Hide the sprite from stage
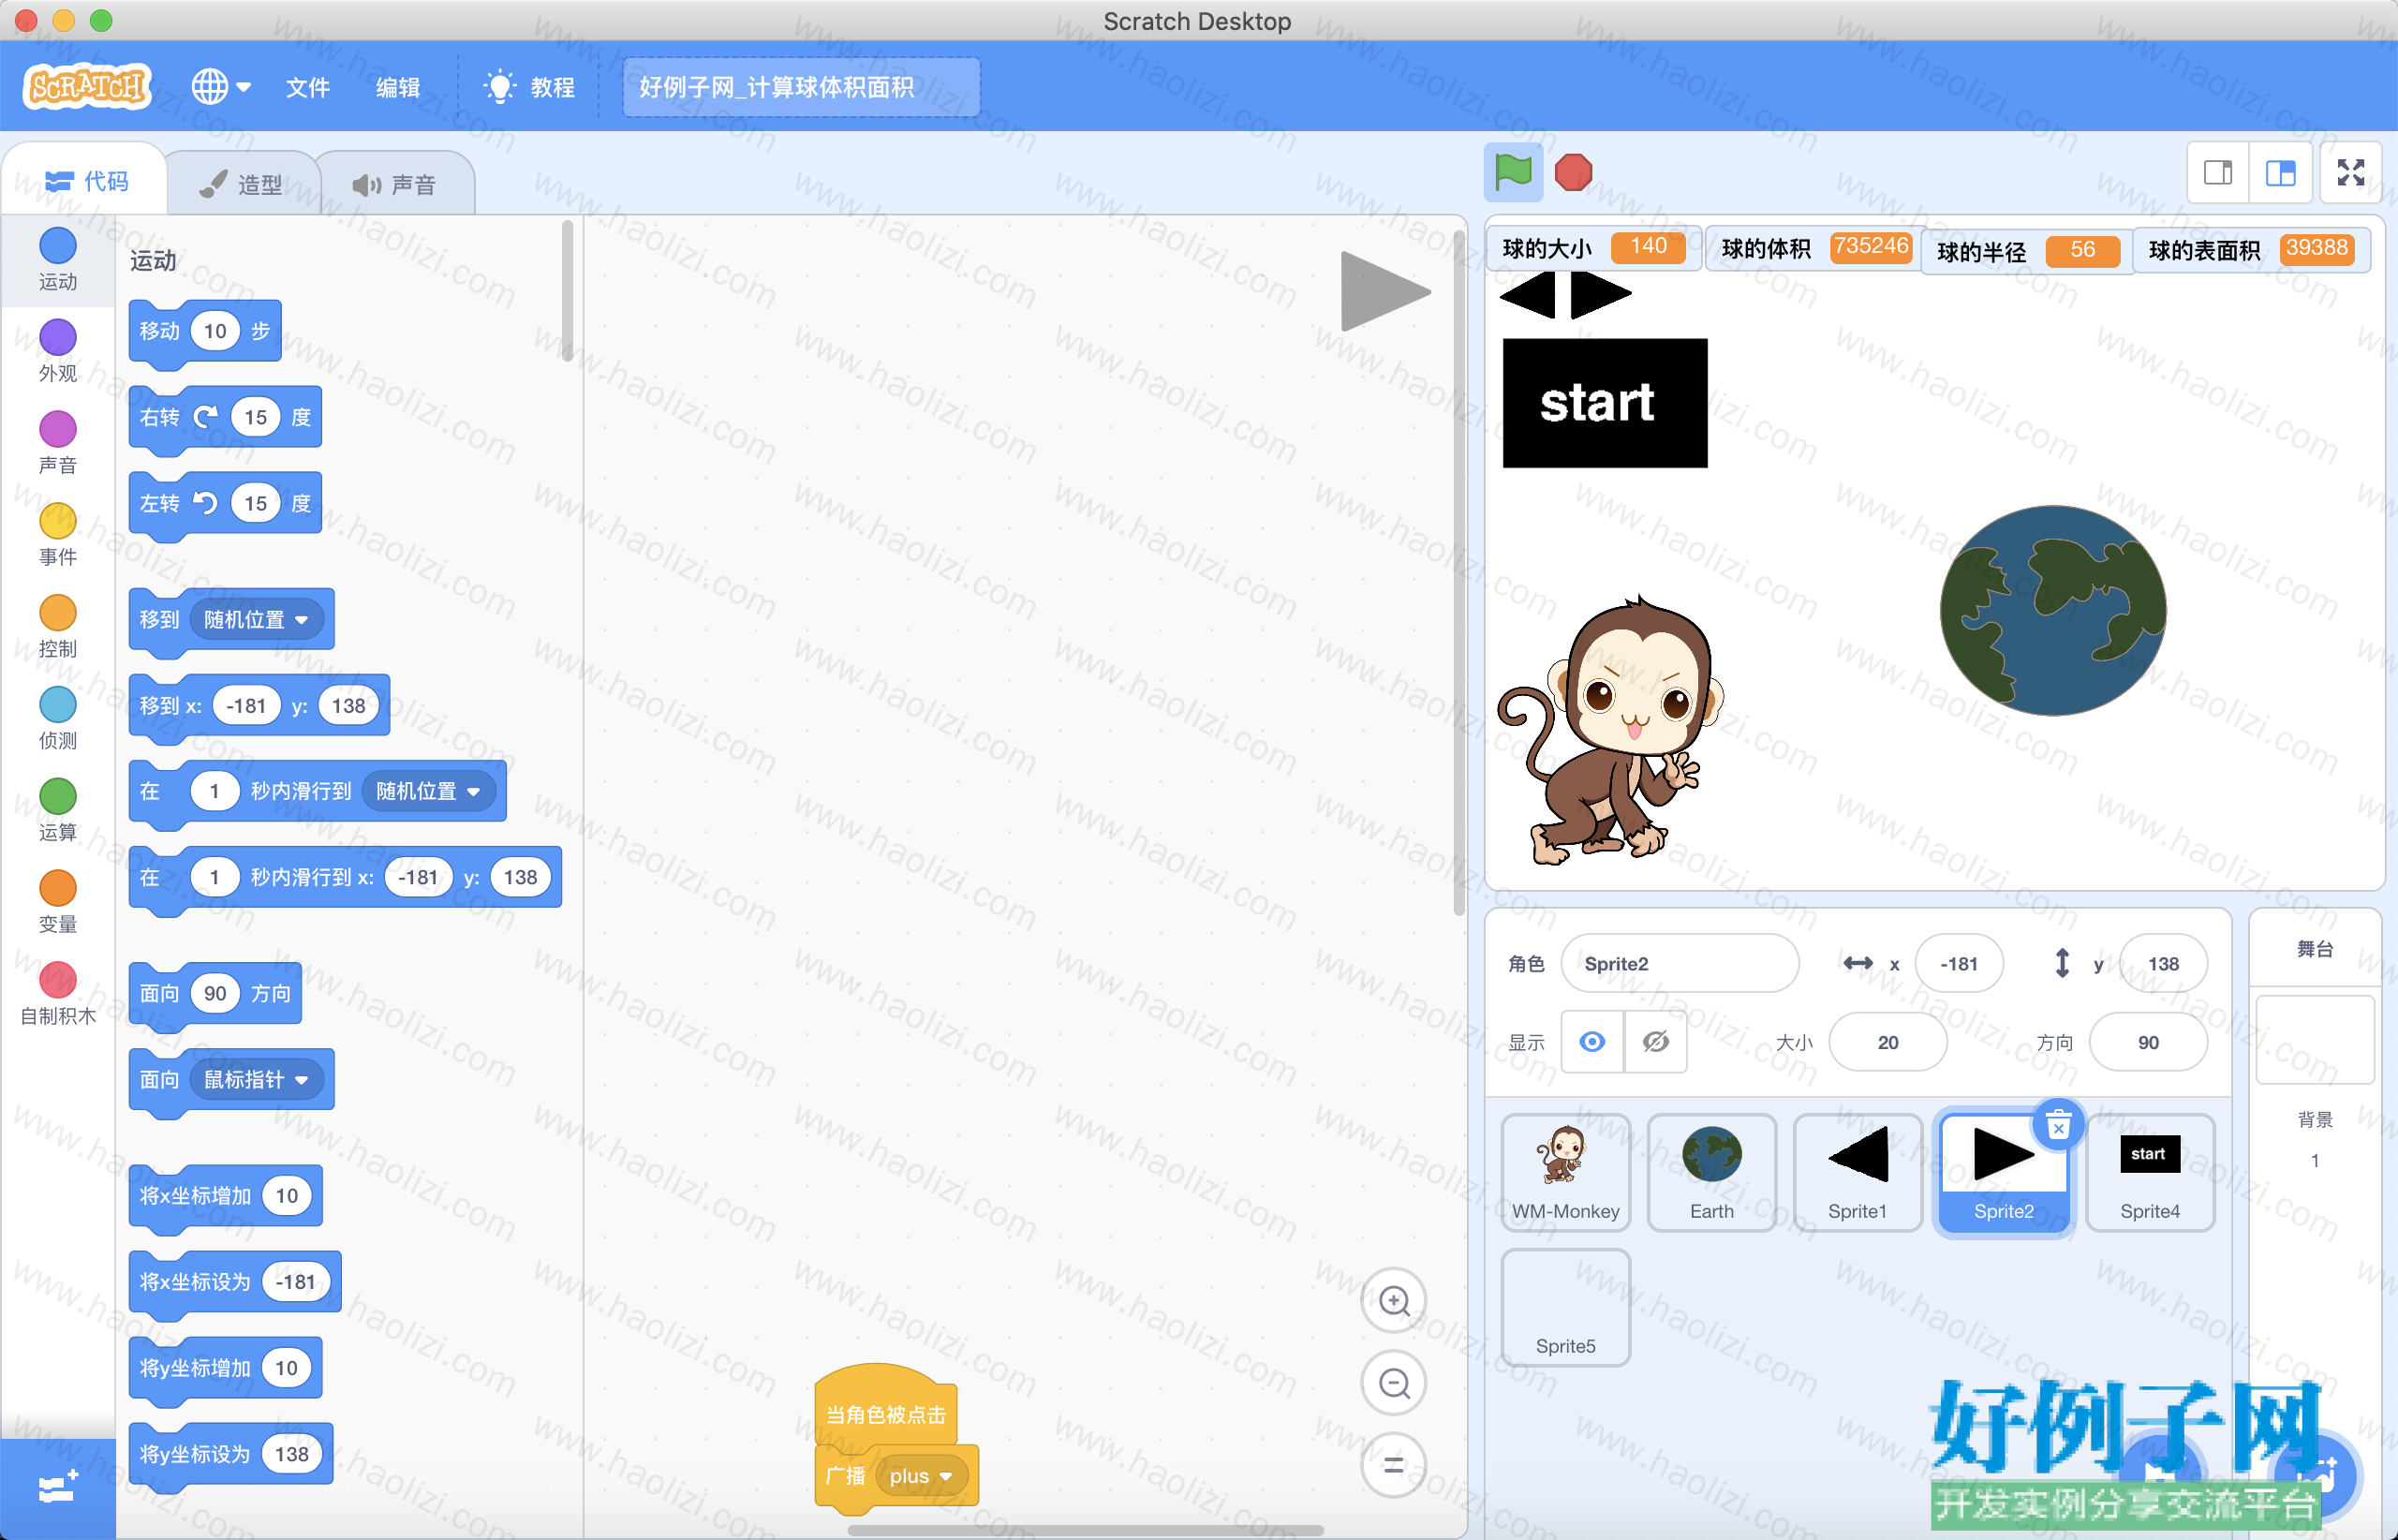This screenshot has width=2398, height=1540. pos(1656,1042)
